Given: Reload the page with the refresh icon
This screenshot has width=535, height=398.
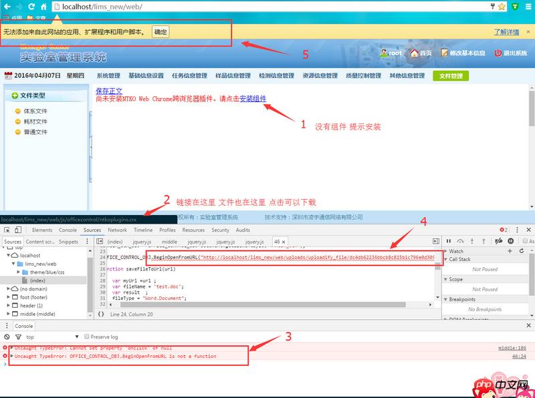Looking at the screenshot, I should point(31,6).
